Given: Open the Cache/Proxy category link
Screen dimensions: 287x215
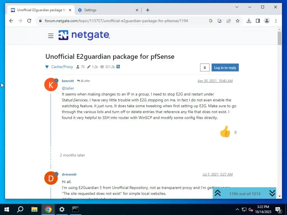Looking at the screenshot, I should tap(62, 67).
